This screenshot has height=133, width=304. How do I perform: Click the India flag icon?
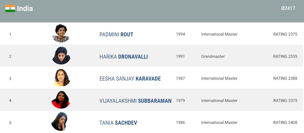(10, 9)
